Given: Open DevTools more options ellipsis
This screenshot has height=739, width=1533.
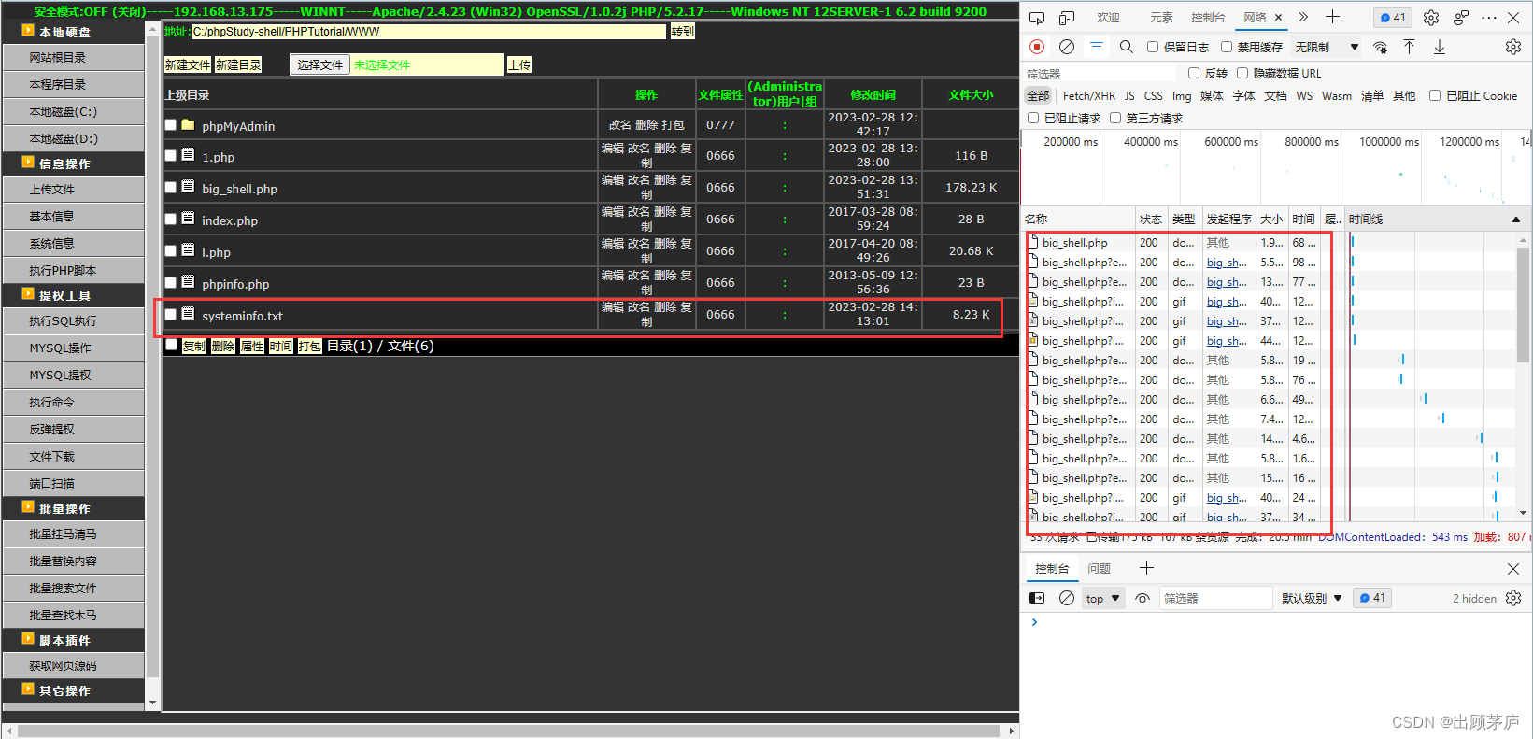Looking at the screenshot, I should 1489,18.
